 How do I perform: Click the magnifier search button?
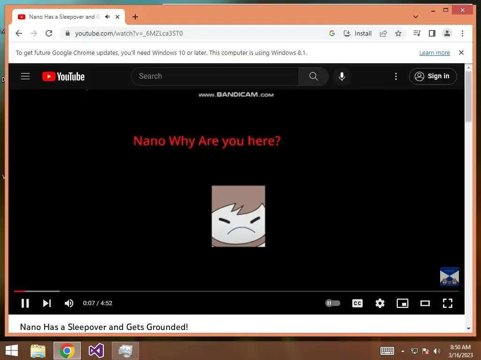[313, 76]
